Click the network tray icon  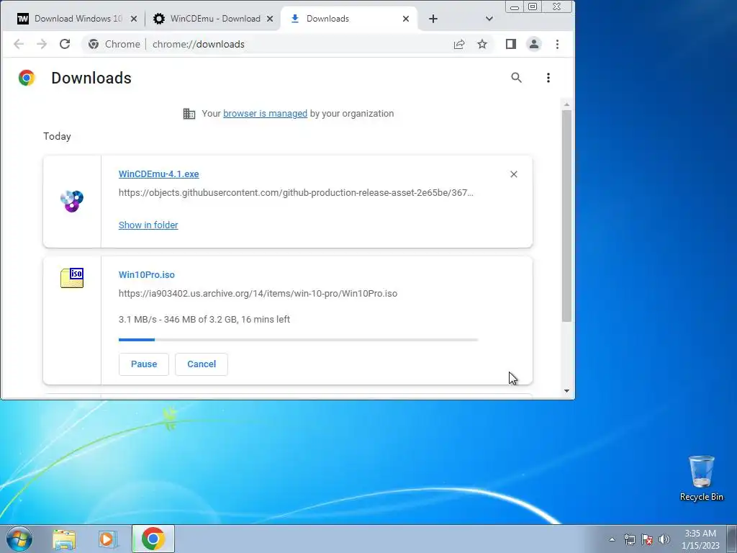tap(630, 539)
